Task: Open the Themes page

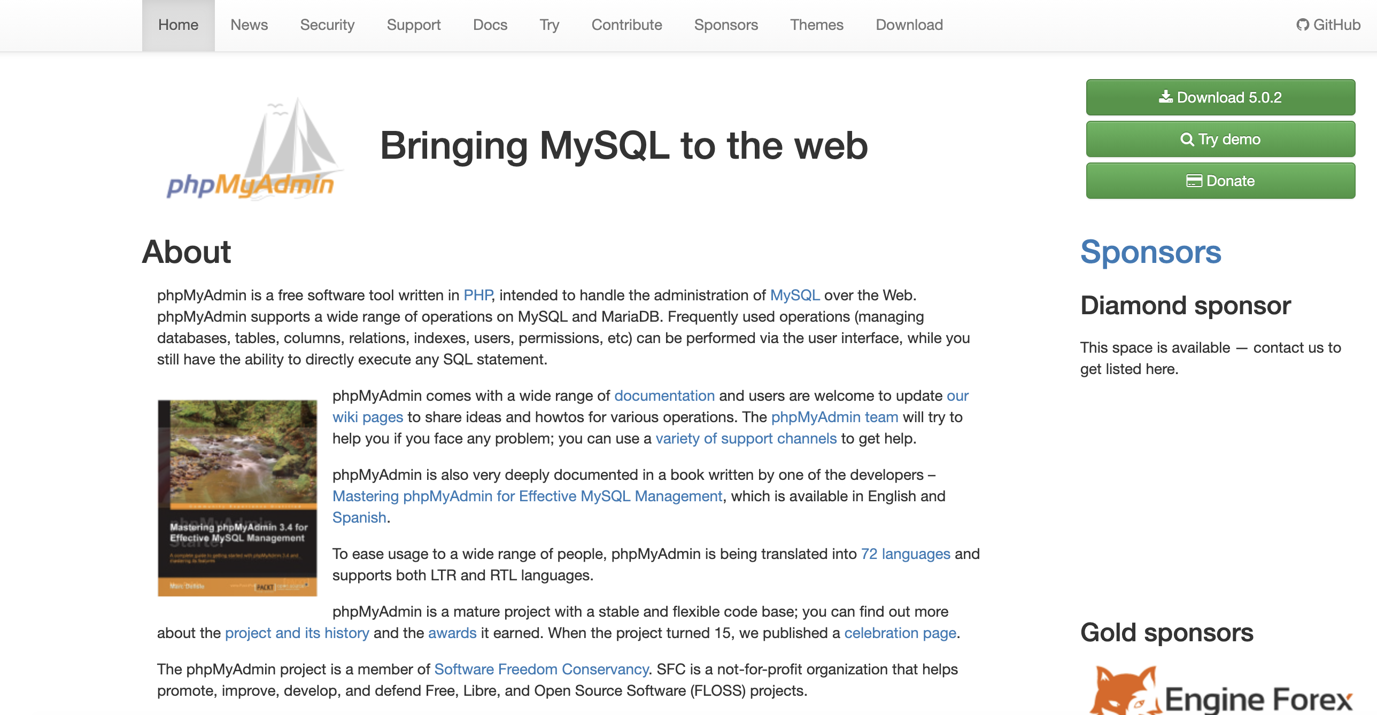Action: (817, 25)
